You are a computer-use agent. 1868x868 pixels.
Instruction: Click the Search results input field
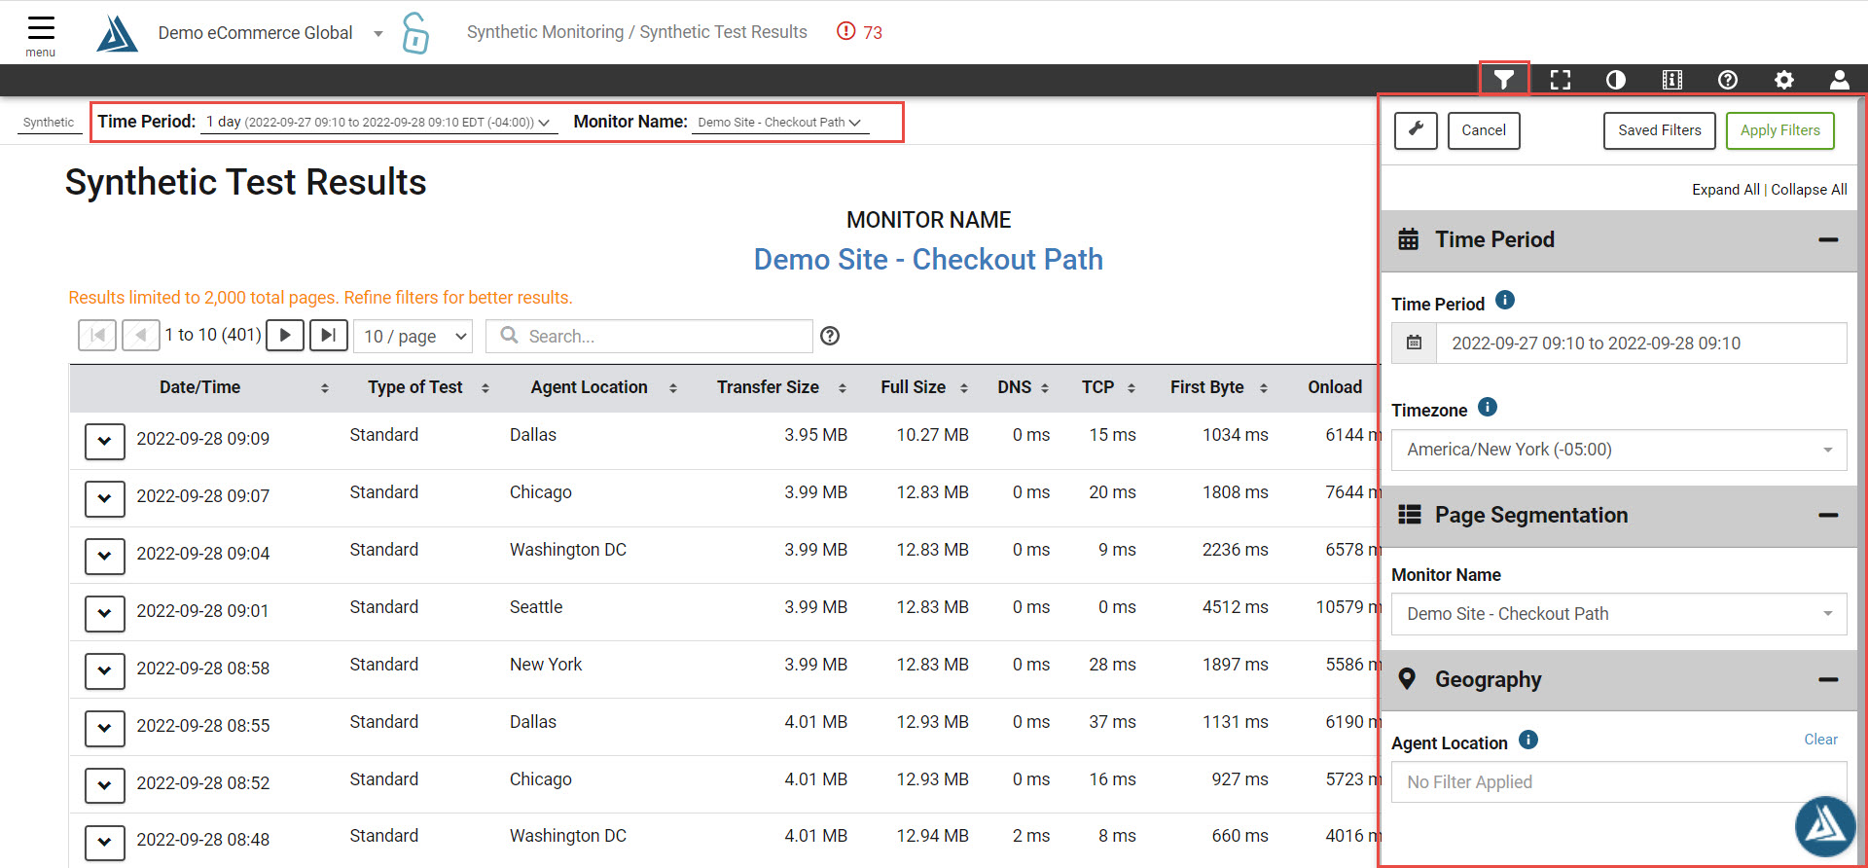coord(649,336)
